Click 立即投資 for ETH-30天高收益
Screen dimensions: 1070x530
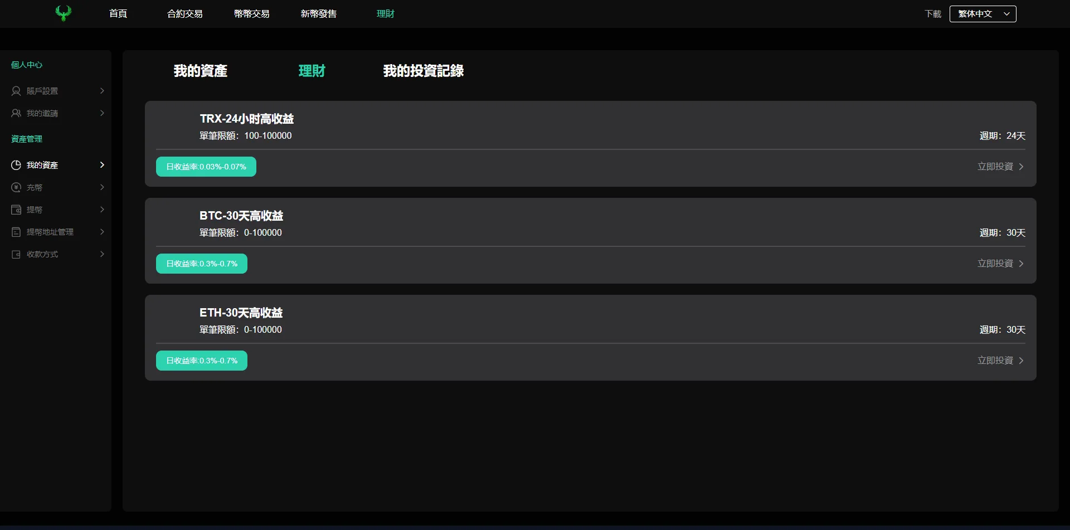pyautogui.click(x=1000, y=361)
